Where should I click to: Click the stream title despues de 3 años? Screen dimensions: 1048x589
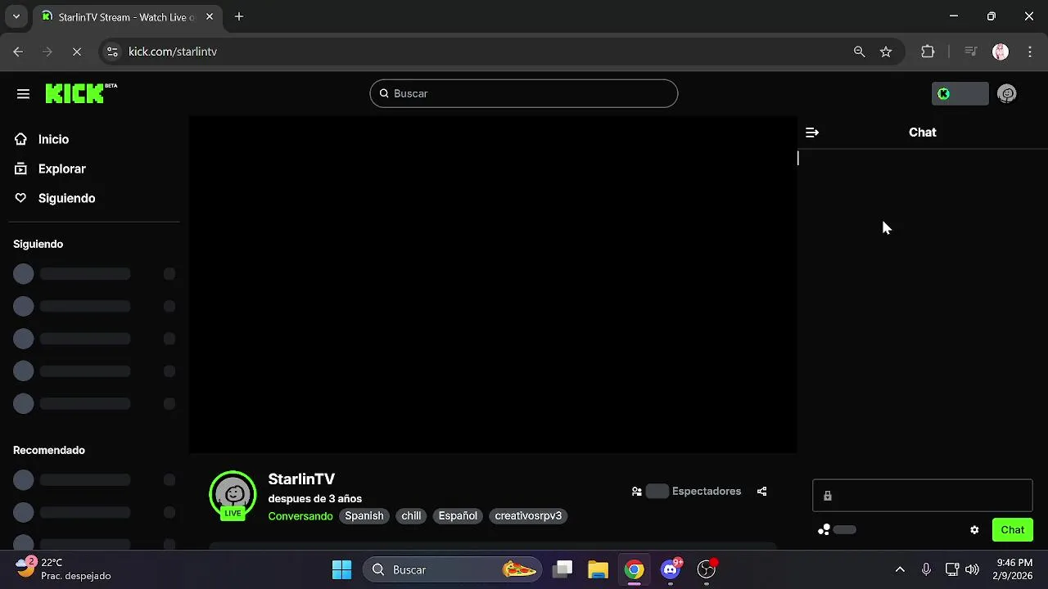tap(315, 498)
